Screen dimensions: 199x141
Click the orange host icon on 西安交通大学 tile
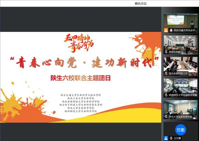166,30
